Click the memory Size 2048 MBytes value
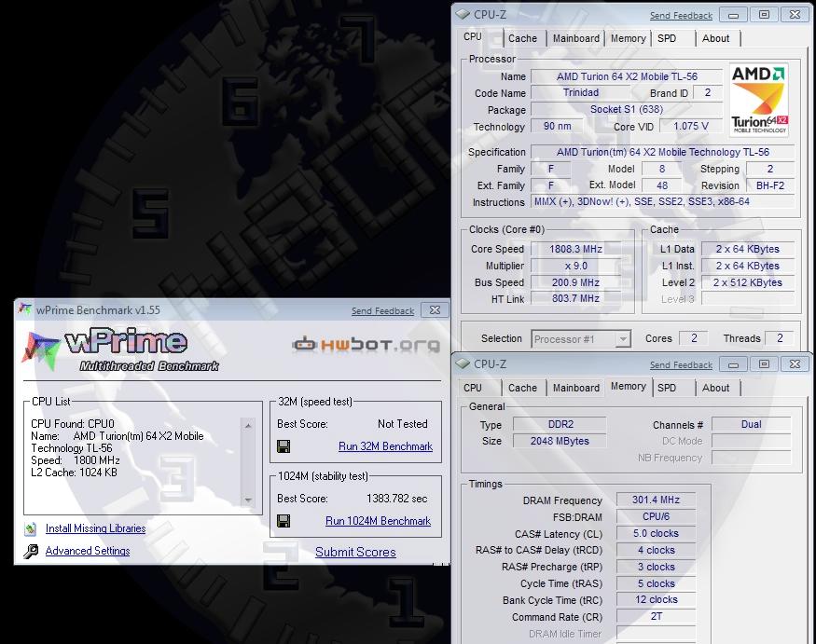Screen dimensions: 816x644 point(560,441)
